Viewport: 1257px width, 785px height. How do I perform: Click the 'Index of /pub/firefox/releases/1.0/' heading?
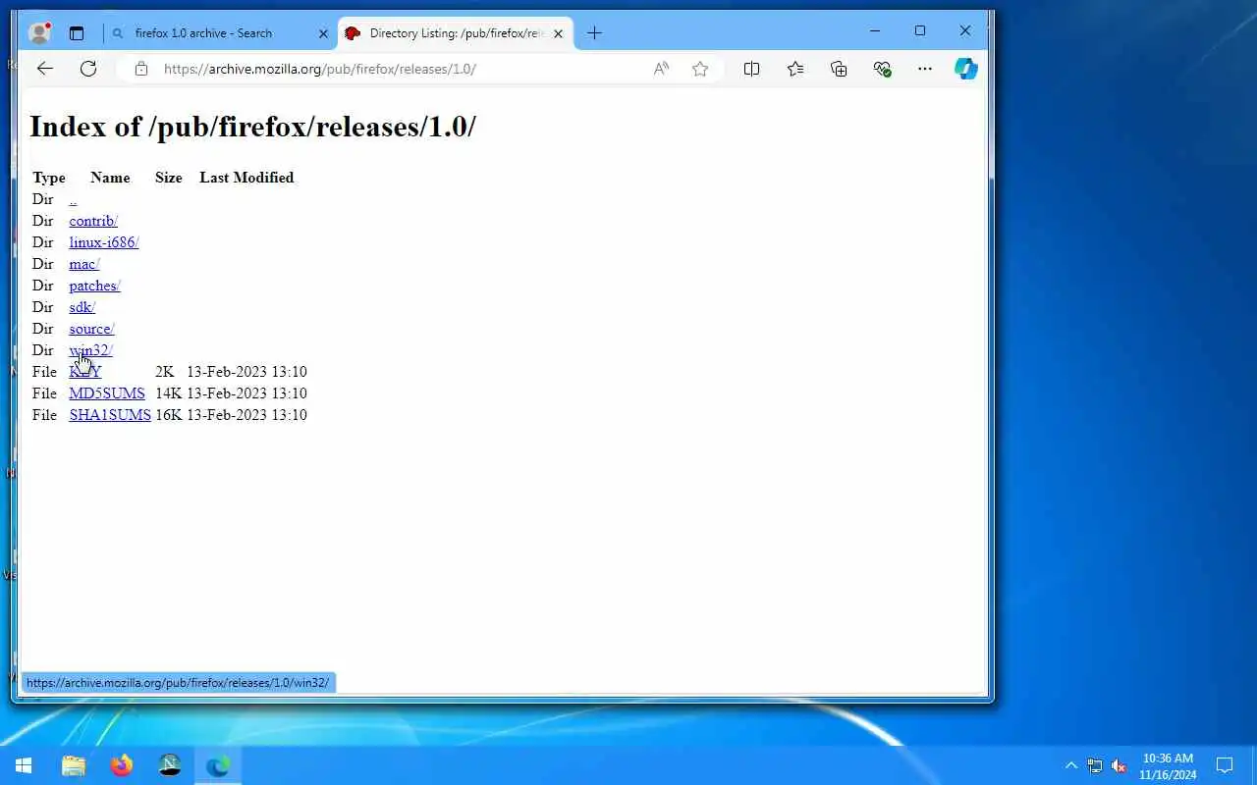252,127
